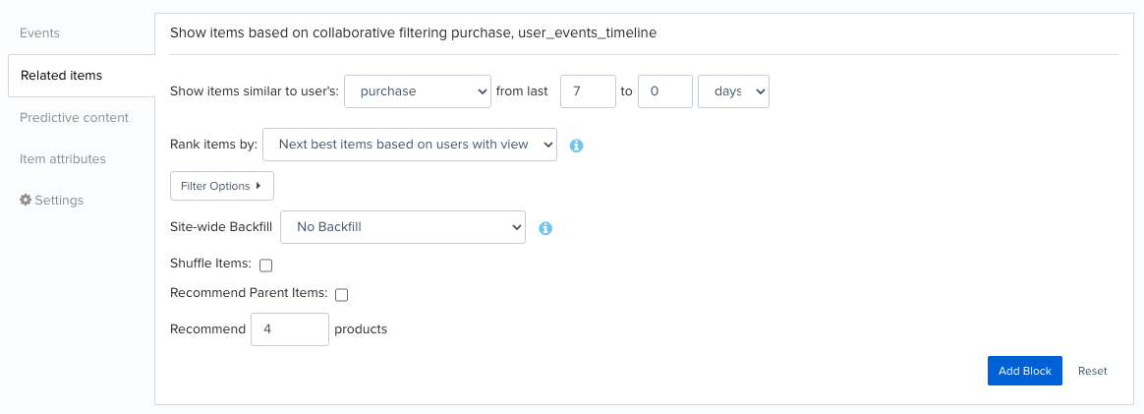Expand Filter Options
The height and width of the screenshot is (414, 1144).
point(222,186)
